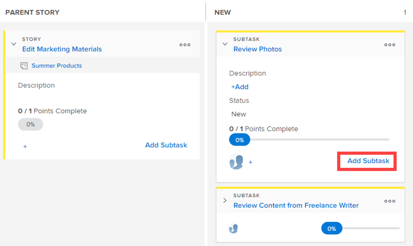Expand Review Content from Freelance Writer subtask
Viewport: 413px width, 246px height.
[x=225, y=200]
